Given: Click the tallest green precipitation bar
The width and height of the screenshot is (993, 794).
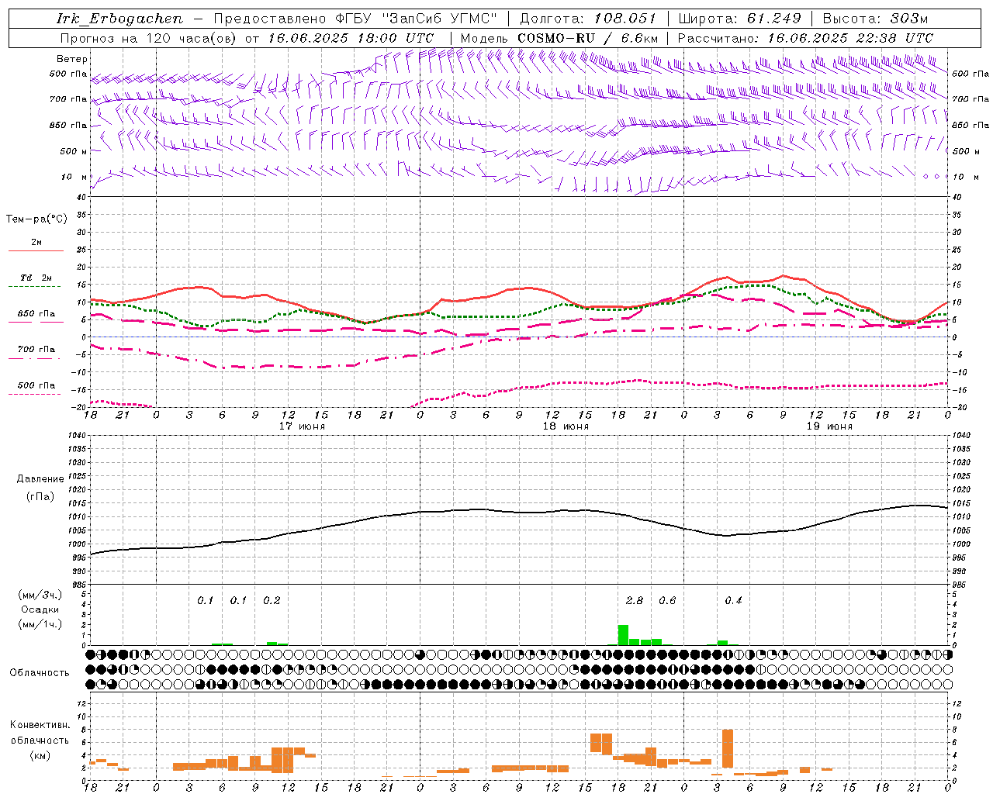Looking at the screenshot, I should point(623,635).
